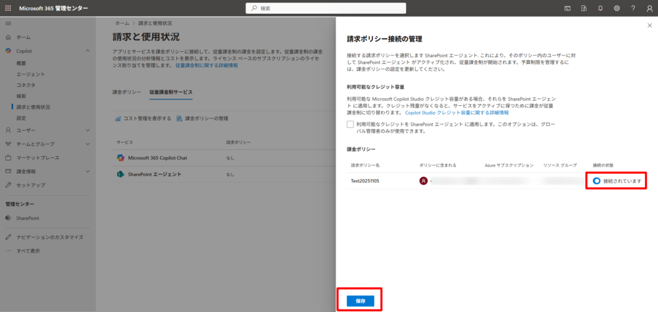Click into the 検索 search box
The image size is (658, 312).
pos(329,8)
